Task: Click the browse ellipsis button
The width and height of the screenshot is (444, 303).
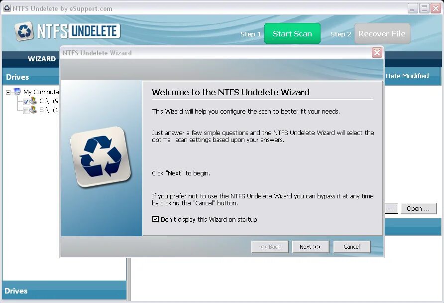Action: 391,209
